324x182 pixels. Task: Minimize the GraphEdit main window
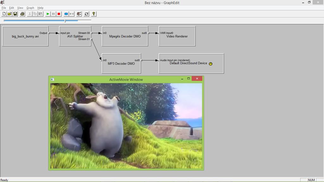(x=303, y=3)
